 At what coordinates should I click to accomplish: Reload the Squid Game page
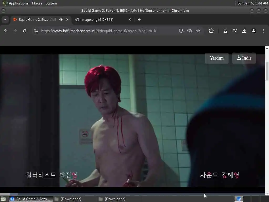click(x=25, y=31)
